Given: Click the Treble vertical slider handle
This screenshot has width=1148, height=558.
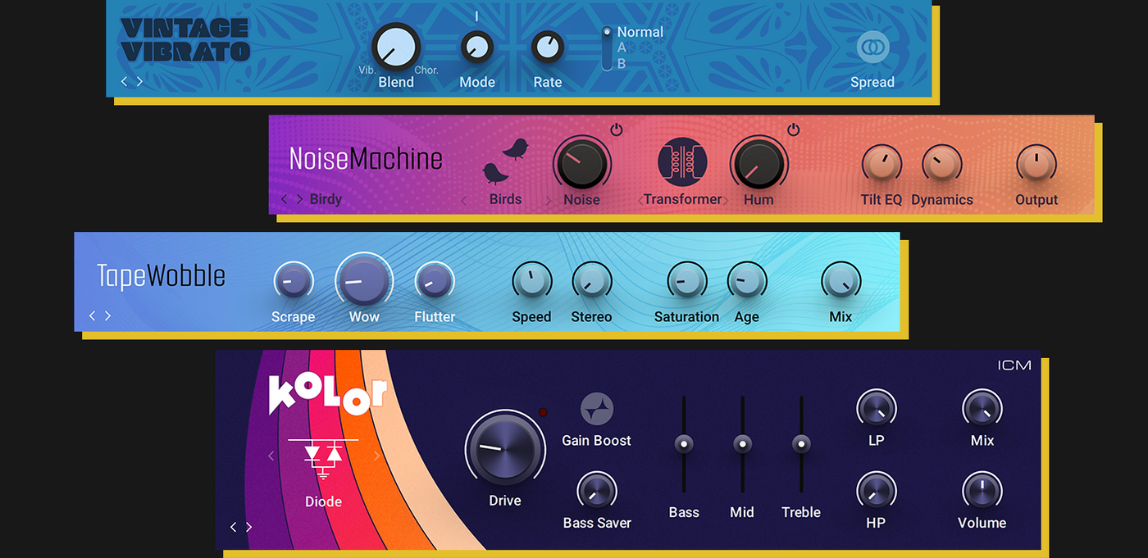Looking at the screenshot, I should (801, 444).
